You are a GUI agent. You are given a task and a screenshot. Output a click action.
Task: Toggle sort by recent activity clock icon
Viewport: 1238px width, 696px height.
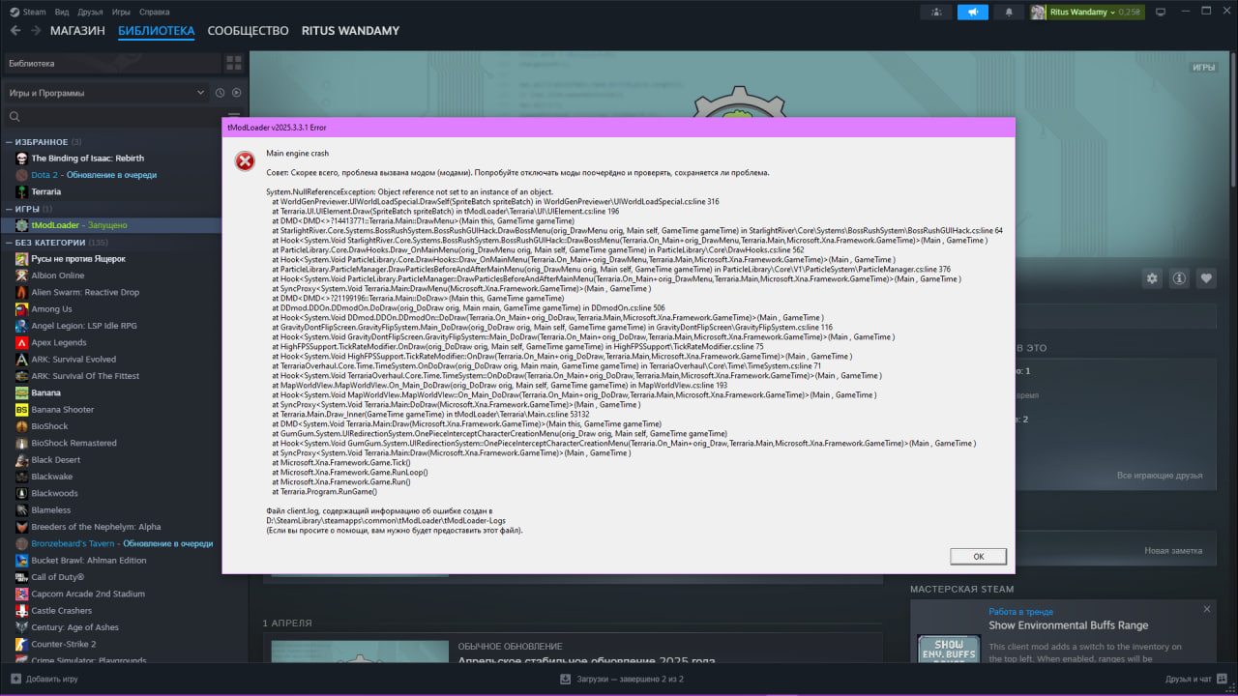coord(220,93)
